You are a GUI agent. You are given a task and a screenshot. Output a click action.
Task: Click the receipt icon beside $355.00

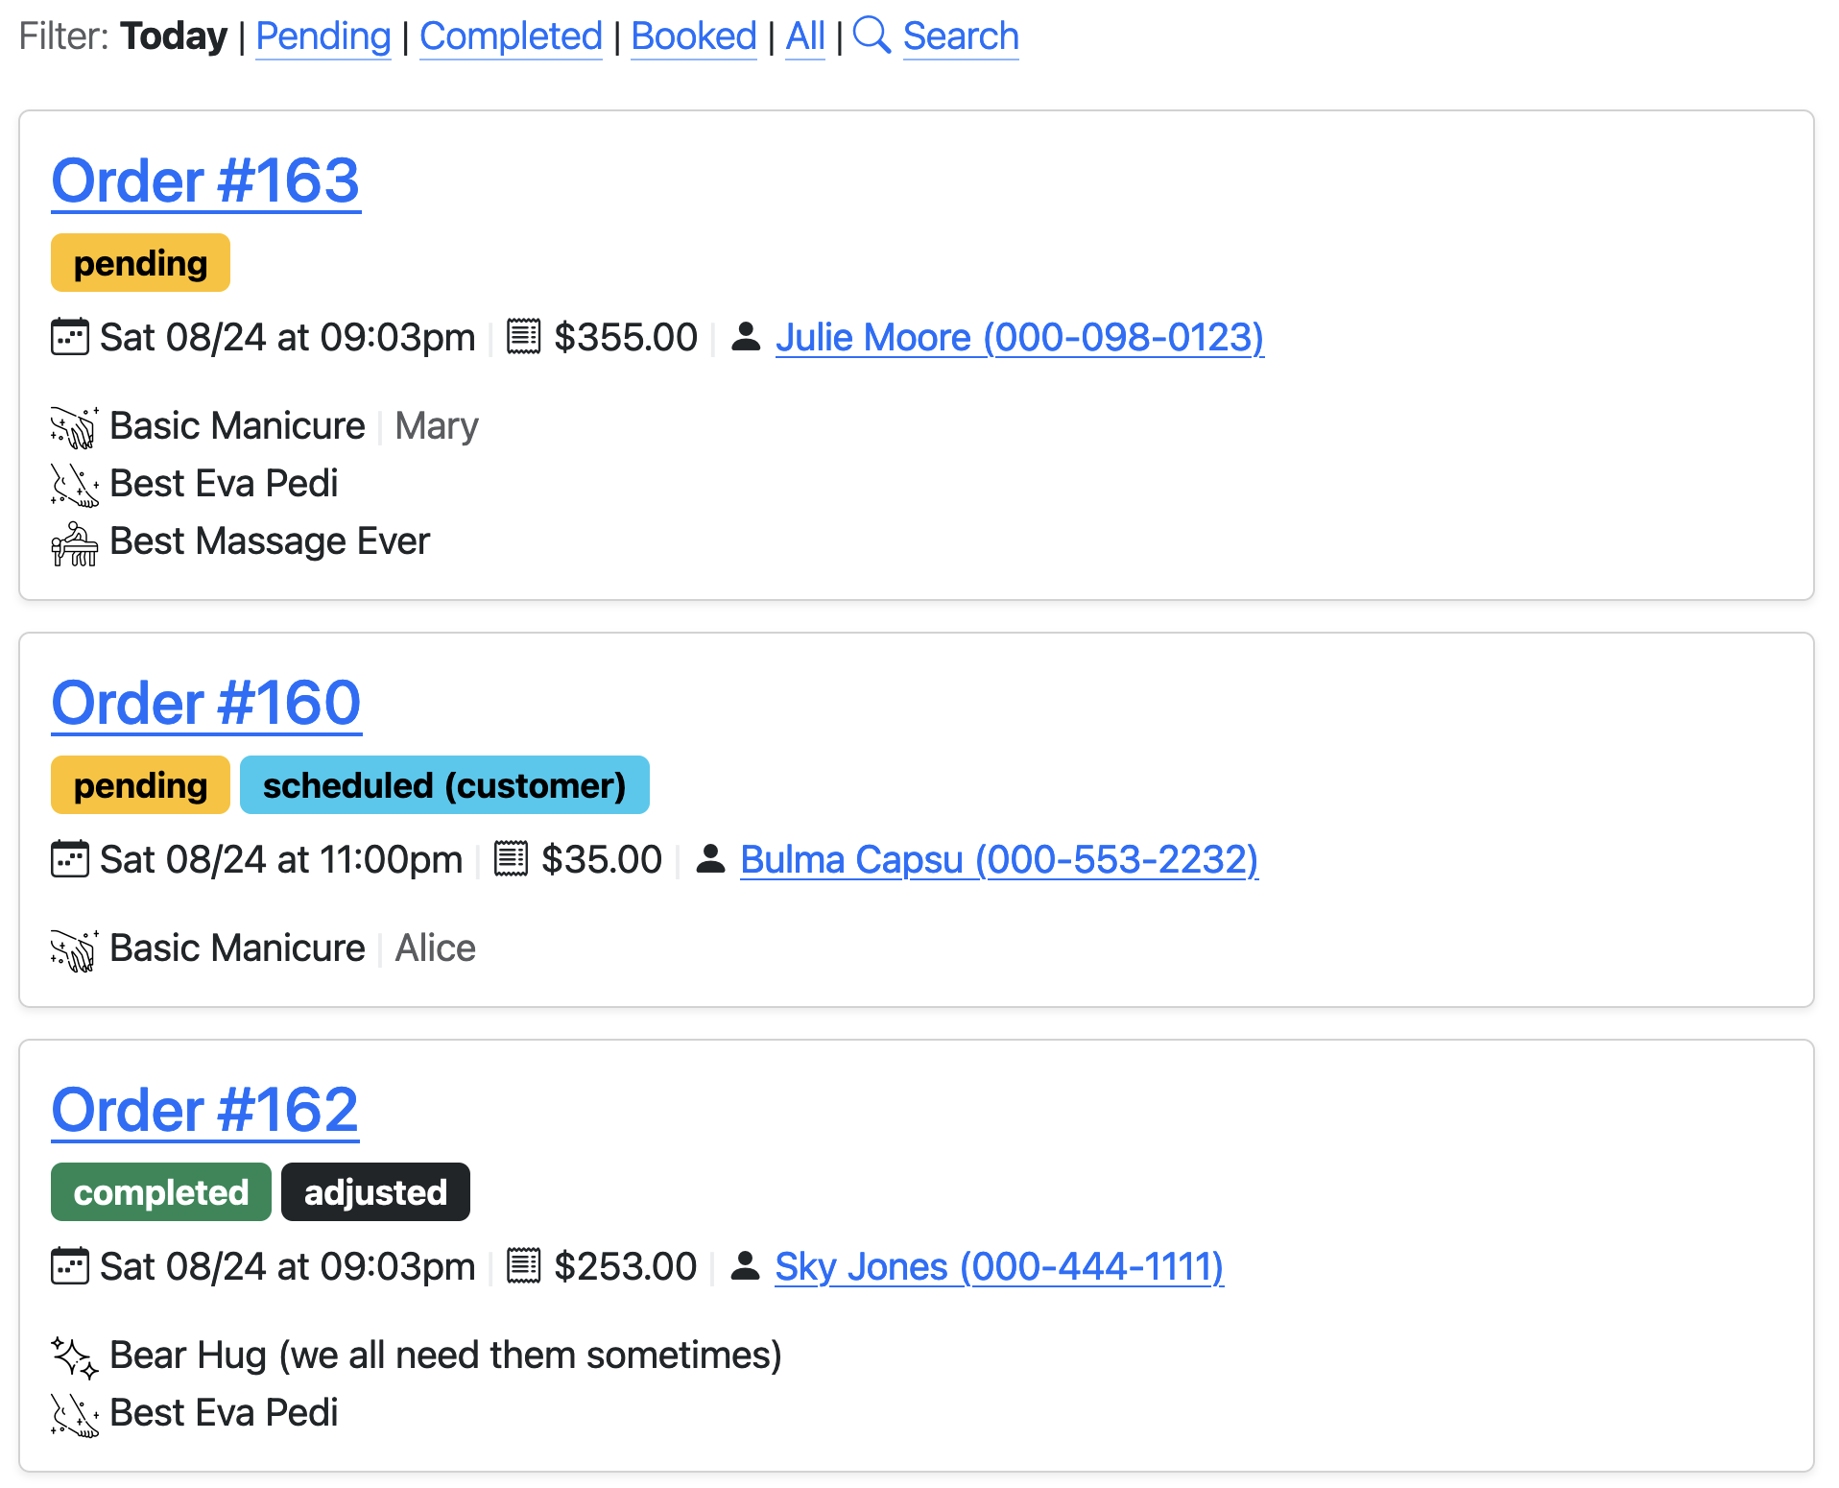point(523,337)
